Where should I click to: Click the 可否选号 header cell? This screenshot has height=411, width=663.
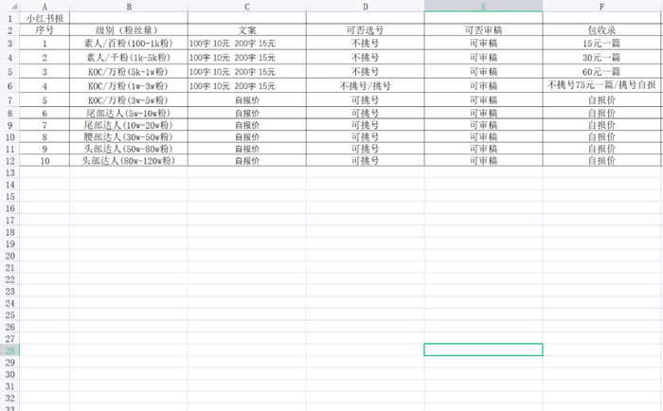click(x=366, y=30)
